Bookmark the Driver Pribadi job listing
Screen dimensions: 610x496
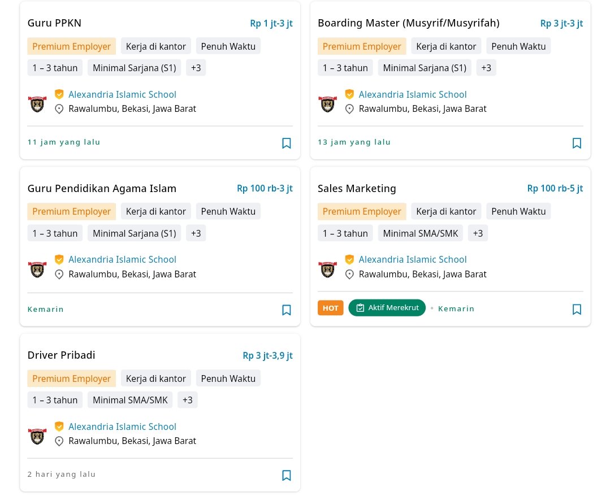(286, 475)
